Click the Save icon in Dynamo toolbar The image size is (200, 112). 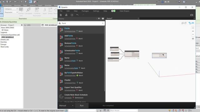(x=72, y=15)
